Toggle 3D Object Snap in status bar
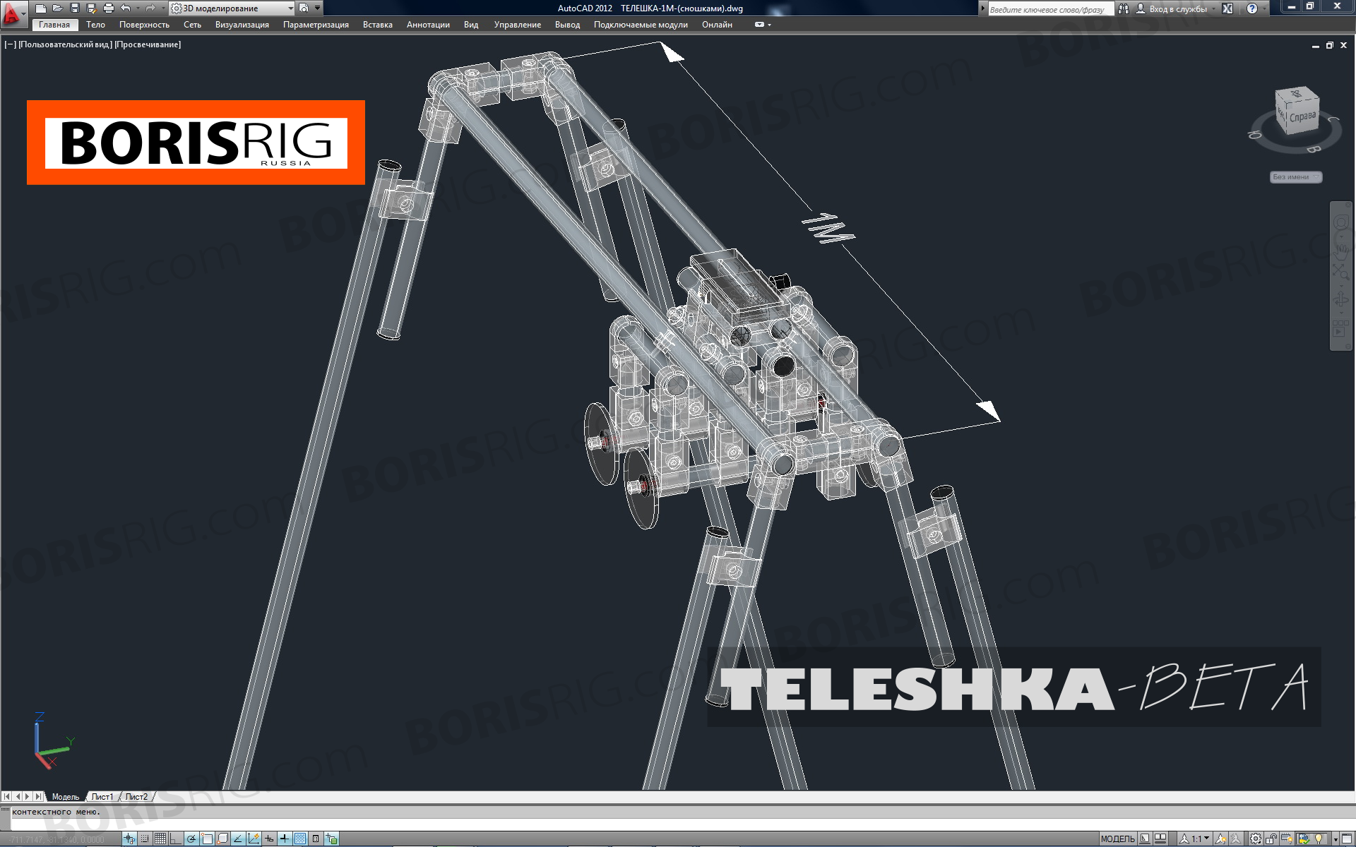 point(222,839)
